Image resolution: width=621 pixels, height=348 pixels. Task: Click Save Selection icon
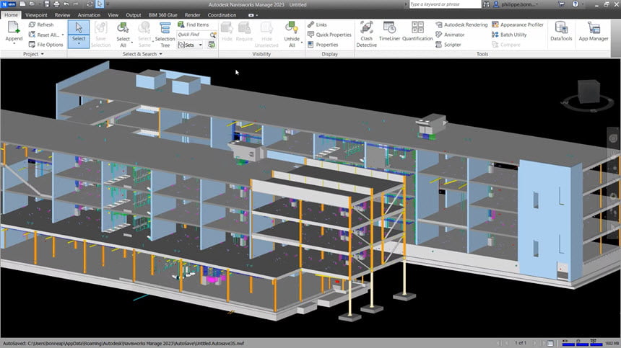[100, 28]
